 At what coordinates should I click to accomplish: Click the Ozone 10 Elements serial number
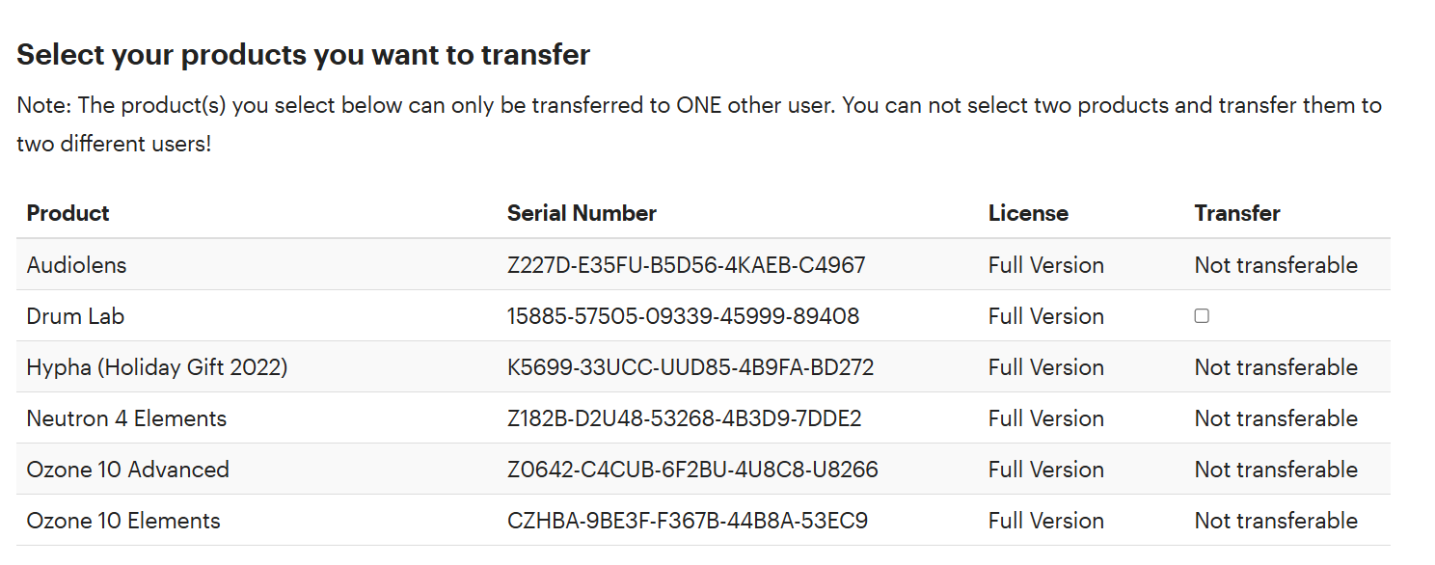687,521
